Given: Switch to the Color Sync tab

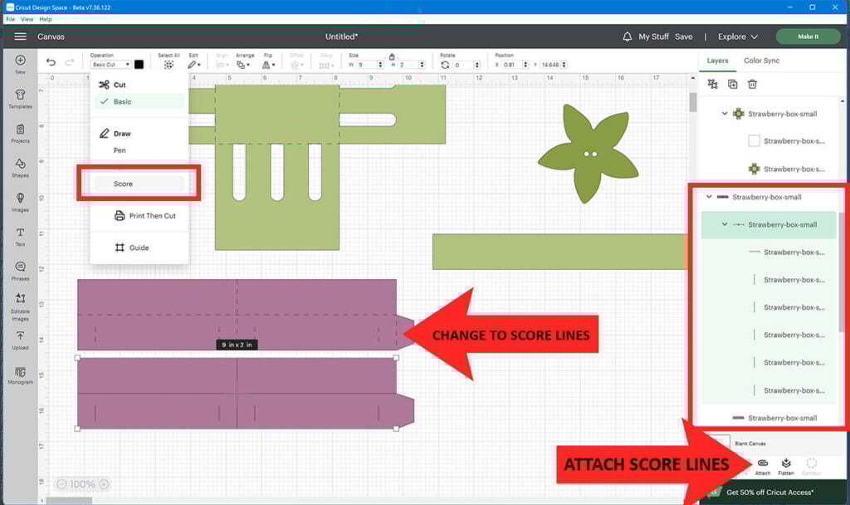Looking at the screenshot, I should click(x=761, y=61).
